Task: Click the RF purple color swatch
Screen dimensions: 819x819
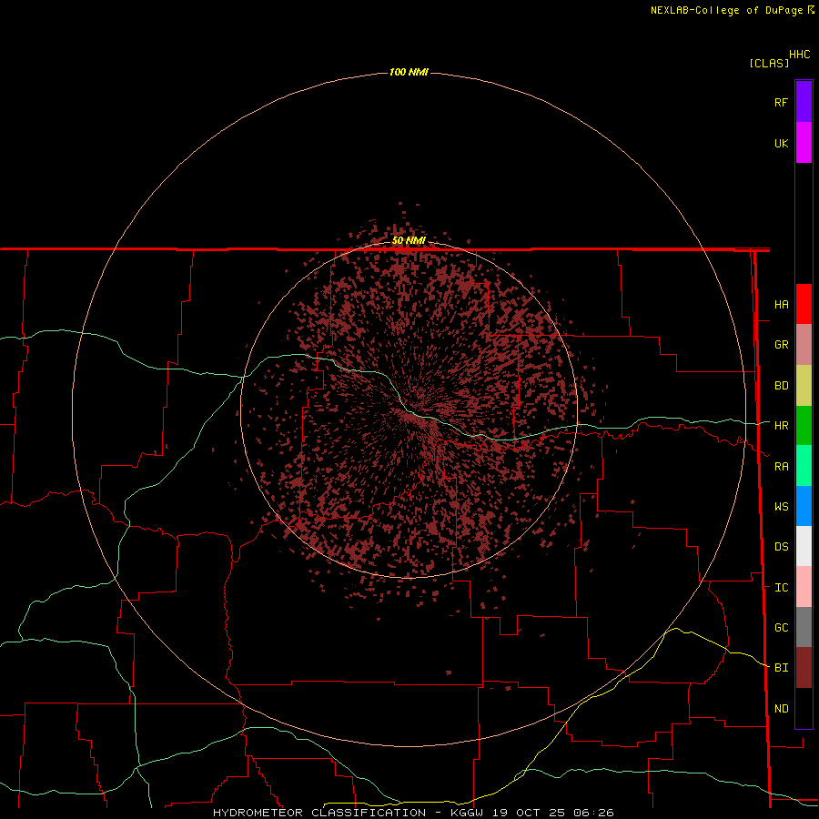Action: pyautogui.click(x=804, y=102)
